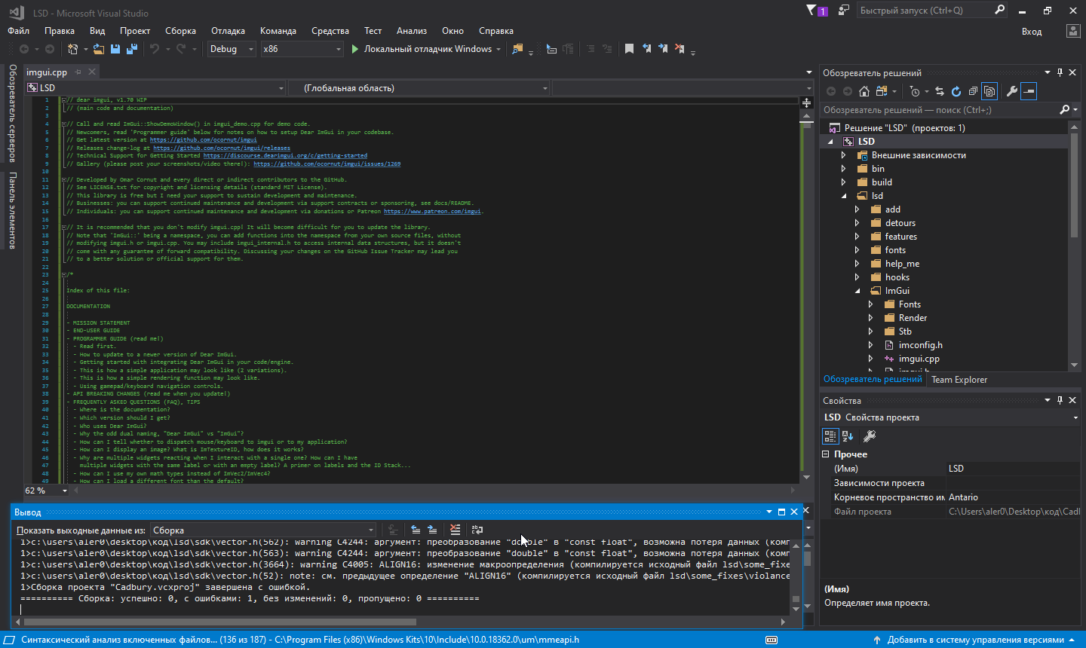This screenshot has width=1086, height=648.
Task: Collapse the ImGui folder in tree
Action: click(x=857, y=291)
